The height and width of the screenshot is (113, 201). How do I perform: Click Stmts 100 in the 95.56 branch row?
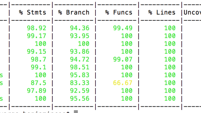click(x=41, y=99)
